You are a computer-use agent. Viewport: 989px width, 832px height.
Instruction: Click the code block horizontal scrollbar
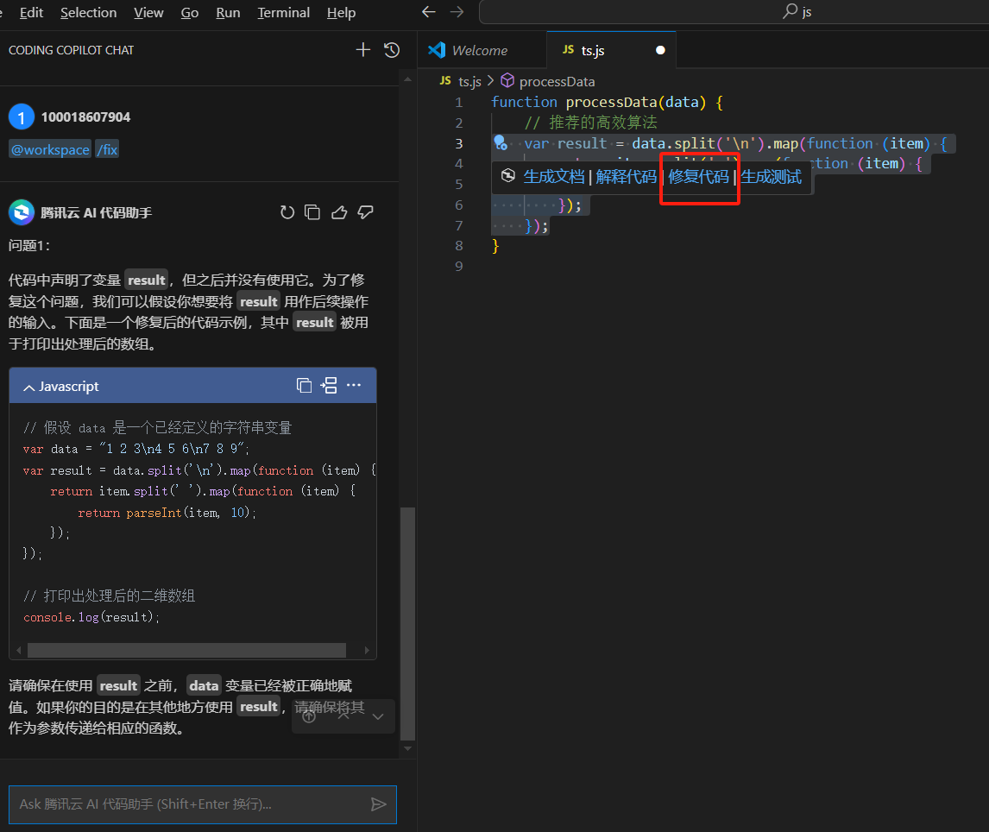pos(186,650)
